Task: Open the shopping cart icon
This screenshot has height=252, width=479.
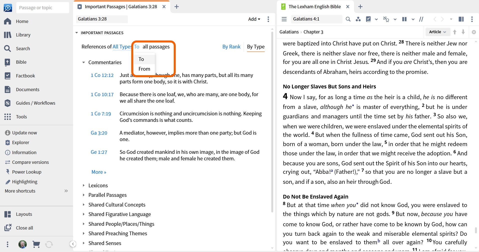Action: click(36, 244)
